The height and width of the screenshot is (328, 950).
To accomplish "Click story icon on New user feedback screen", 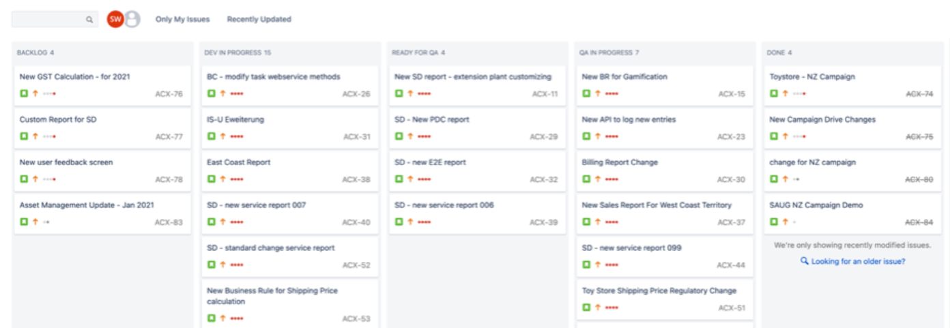I will coord(24,179).
